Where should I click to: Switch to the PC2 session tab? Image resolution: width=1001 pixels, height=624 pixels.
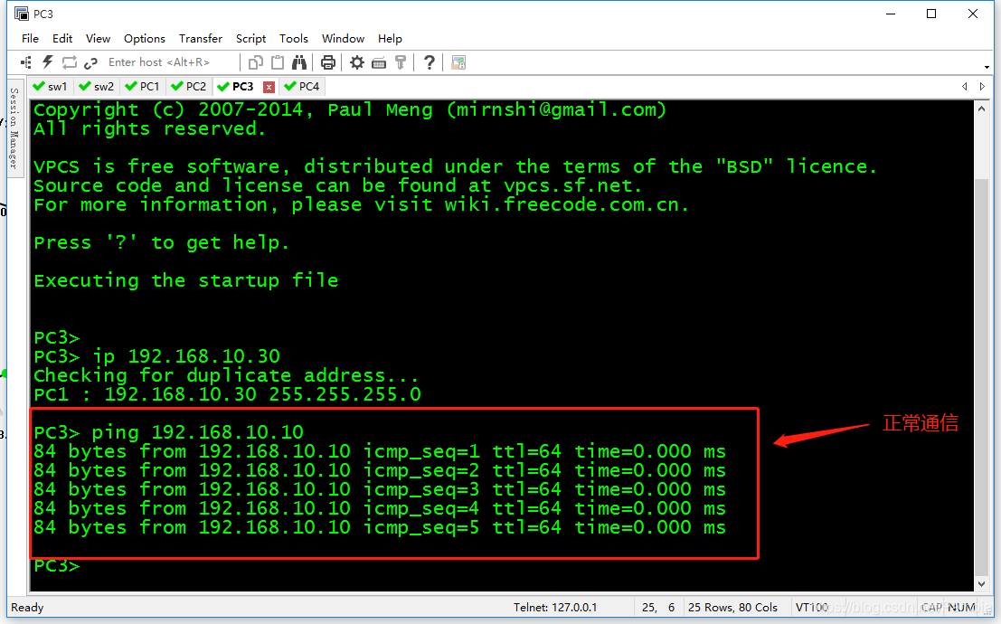[190, 86]
